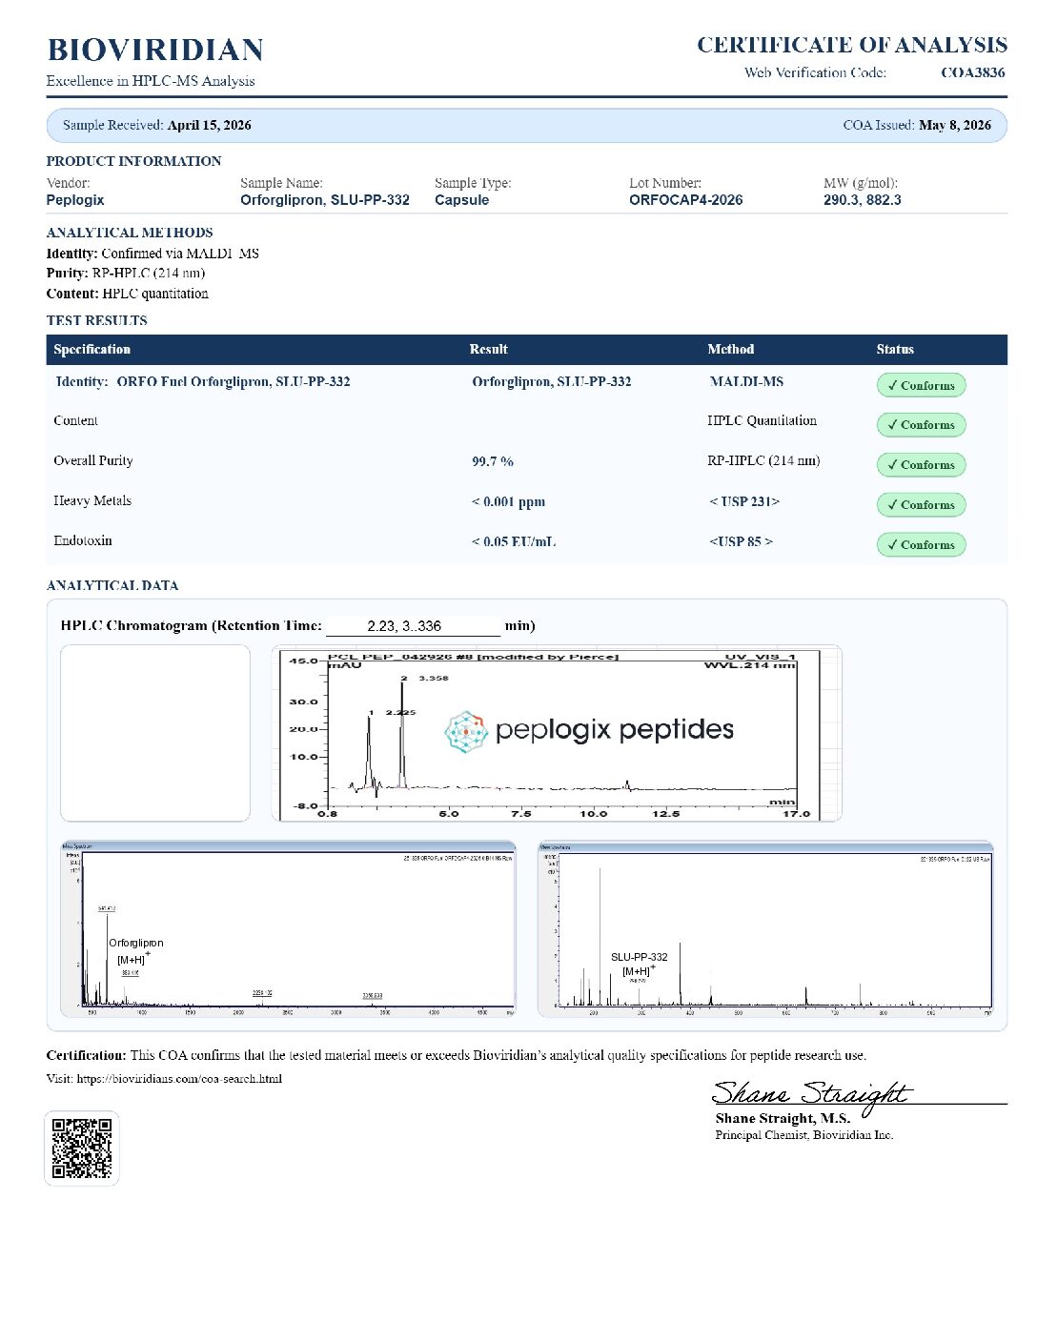Click Principal Chemist, Bioviridian Inc. text
Screen dimensions: 1037x1342
click(804, 1135)
